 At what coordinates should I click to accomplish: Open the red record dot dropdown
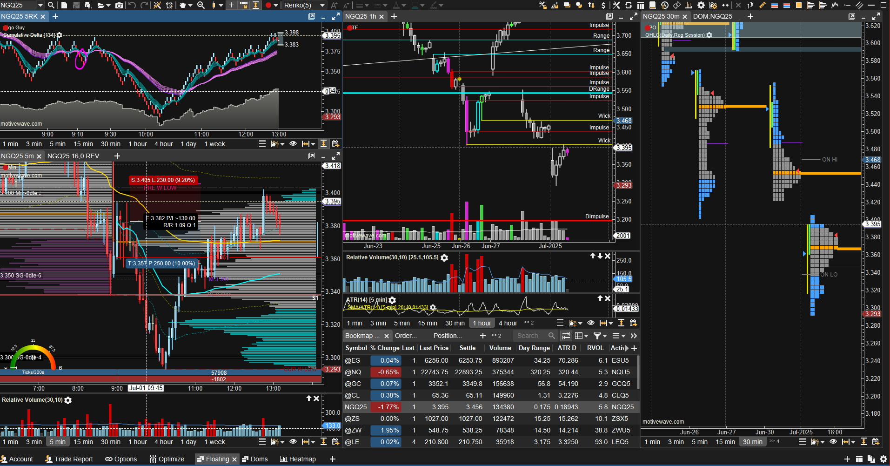pyautogui.click(x=276, y=5)
